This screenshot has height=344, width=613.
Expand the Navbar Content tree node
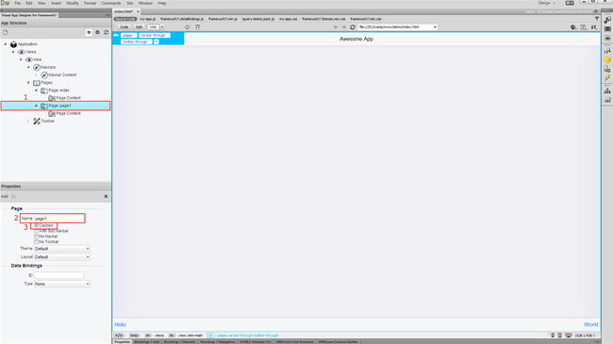tap(36, 75)
